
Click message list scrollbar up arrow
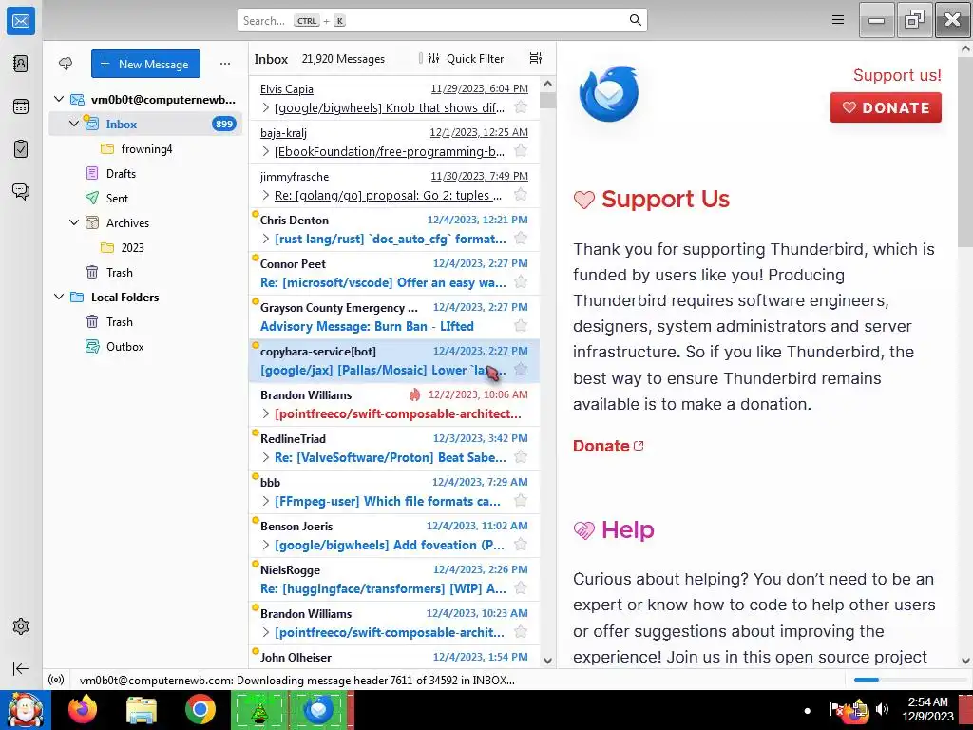[547, 84]
